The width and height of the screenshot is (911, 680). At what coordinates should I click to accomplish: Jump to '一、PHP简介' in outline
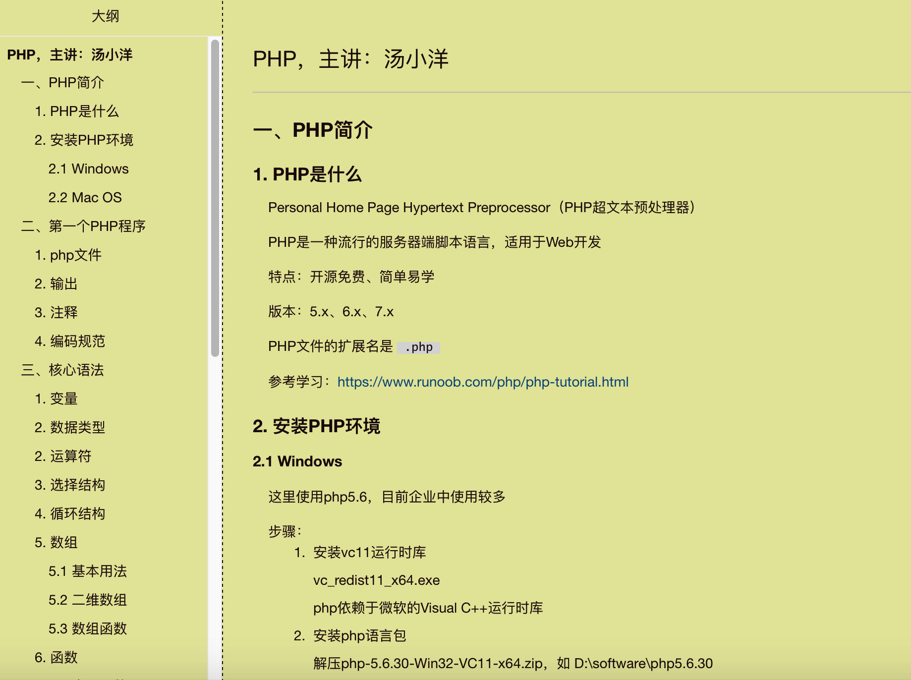pos(62,83)
